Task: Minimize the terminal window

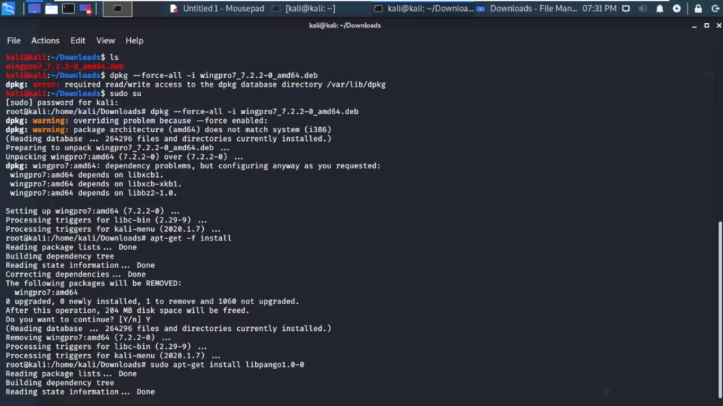Action: tap(694, 26)
